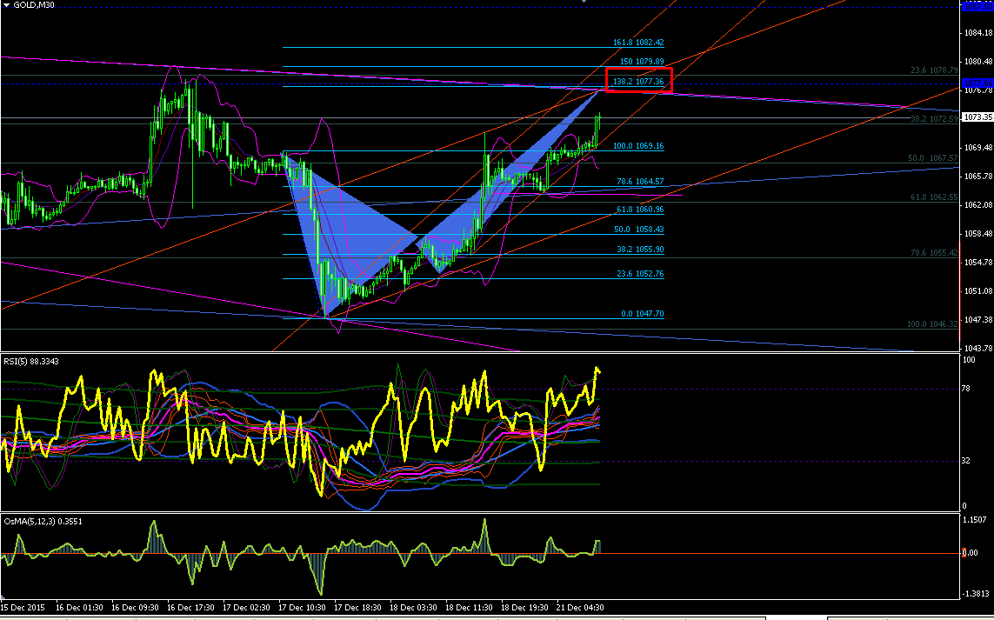
Task: Click the 17 Dec 18:30 time label
Action: click(x=356, y=607)
